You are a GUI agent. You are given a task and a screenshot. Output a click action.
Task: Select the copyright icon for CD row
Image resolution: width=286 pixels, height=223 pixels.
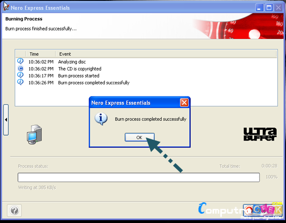20,69
